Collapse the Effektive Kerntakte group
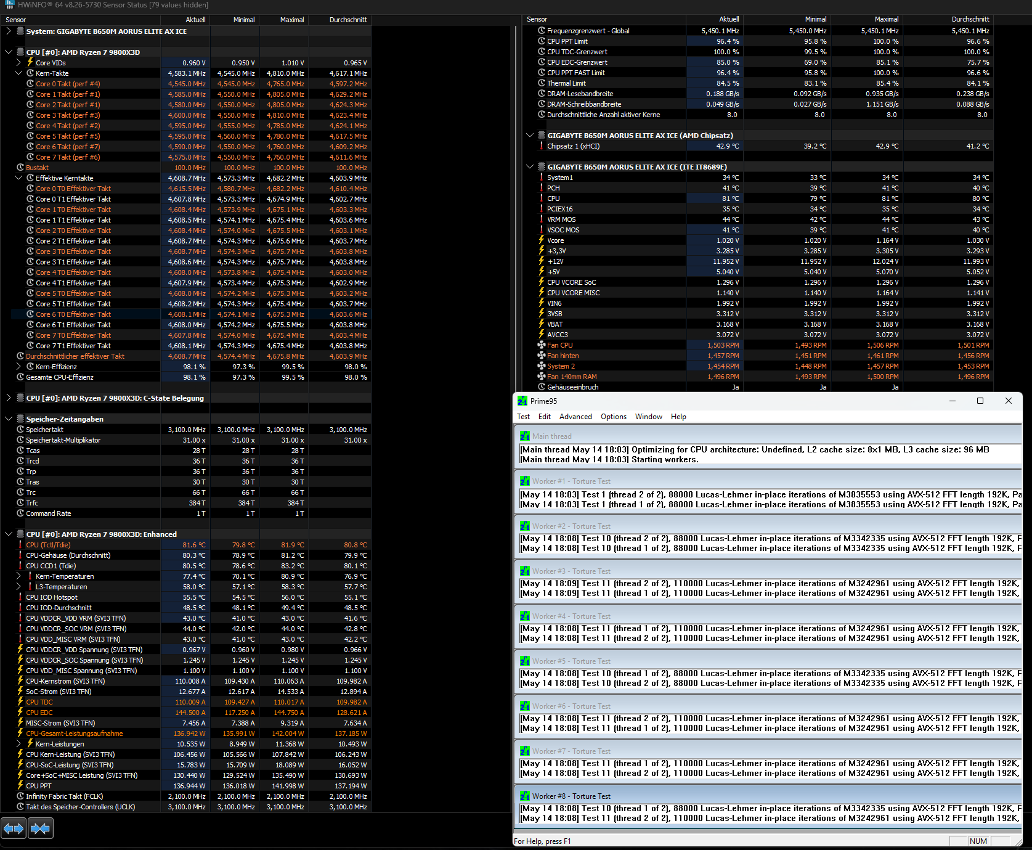This screenshot has height=850, width=1032. point(18,178)
